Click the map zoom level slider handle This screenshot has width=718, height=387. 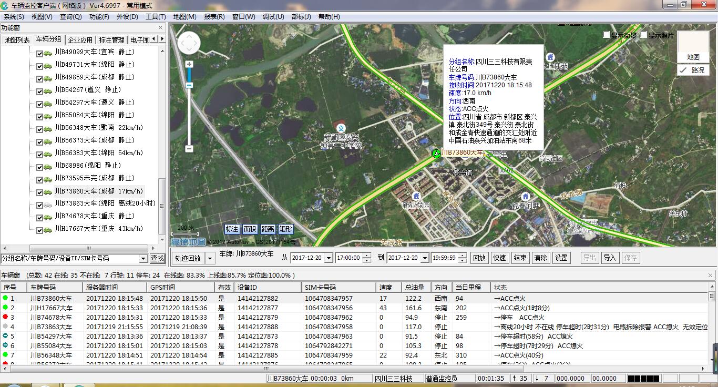(x=189, y=85)
